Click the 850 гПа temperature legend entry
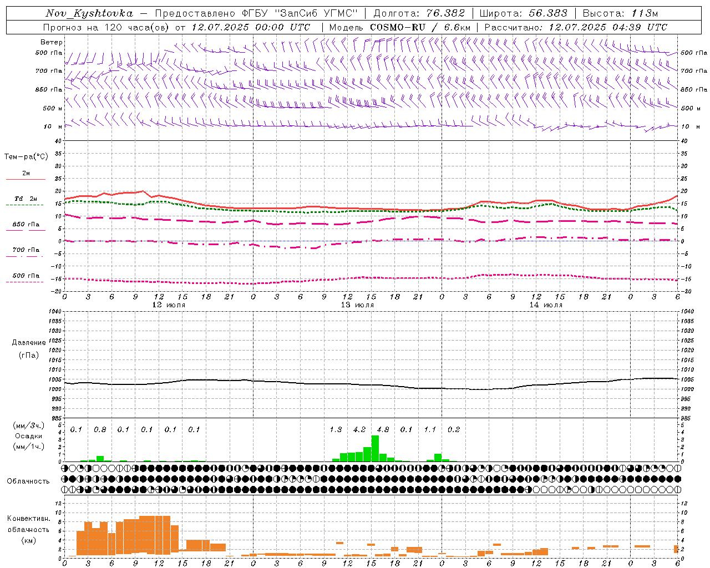Image resolution: width=710 pixels, height=568 pixels. pos(26,225)
